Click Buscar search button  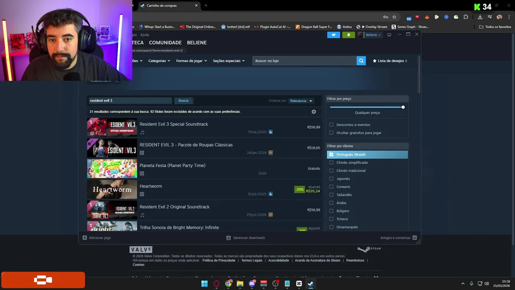(183, 101)
